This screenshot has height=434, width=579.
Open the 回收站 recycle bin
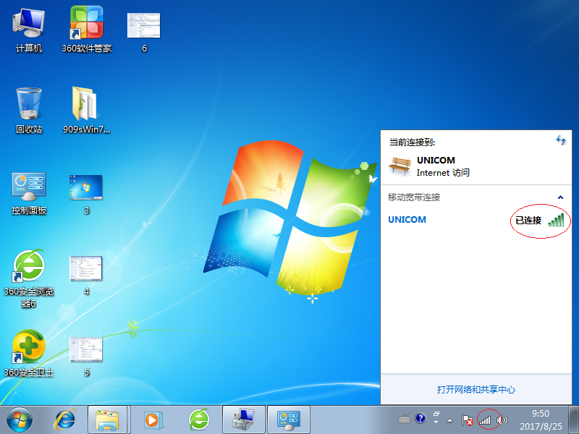[x=29, y=111]
